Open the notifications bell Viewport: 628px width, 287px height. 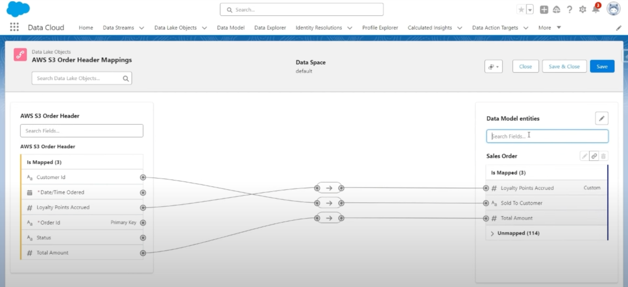tap(596, 9)
